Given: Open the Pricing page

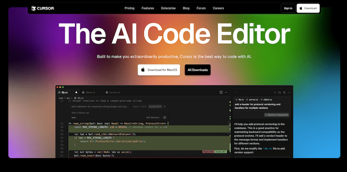Looking at the screenshot, I should [129, 8].
